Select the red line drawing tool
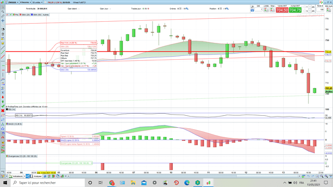 [x=3, y=56]
